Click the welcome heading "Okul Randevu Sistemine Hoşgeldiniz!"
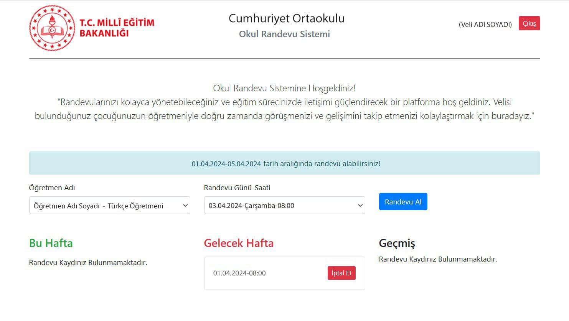Viewport: 569px width, 321px height. [284, 88]
